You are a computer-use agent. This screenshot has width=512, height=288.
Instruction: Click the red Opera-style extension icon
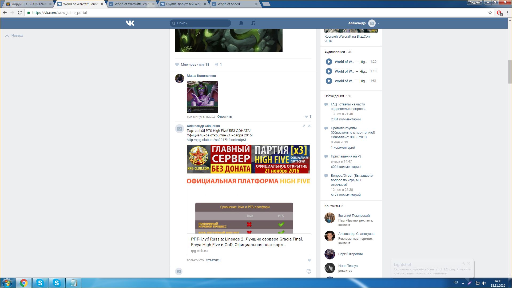click(x=499, y=13)
